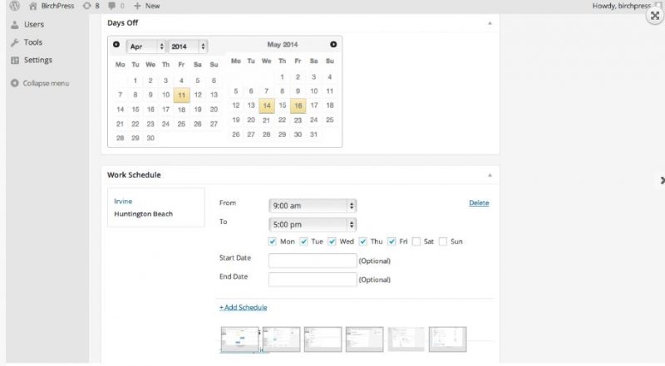Collapse the Days Off panel
This screenshot has height=366, width=665.
[489, 22]
